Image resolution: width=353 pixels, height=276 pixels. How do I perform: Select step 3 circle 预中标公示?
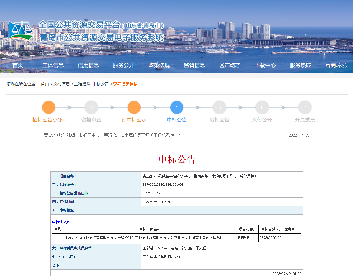pos(134,108)
